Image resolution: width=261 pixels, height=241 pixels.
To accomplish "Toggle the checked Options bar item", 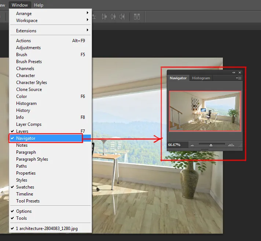I will [51, 211].
